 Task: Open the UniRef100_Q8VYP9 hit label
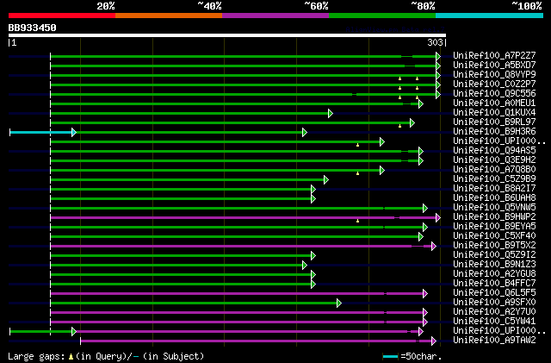coord(494,75)
